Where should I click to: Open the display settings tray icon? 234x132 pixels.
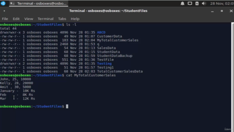tap(190, 3)
